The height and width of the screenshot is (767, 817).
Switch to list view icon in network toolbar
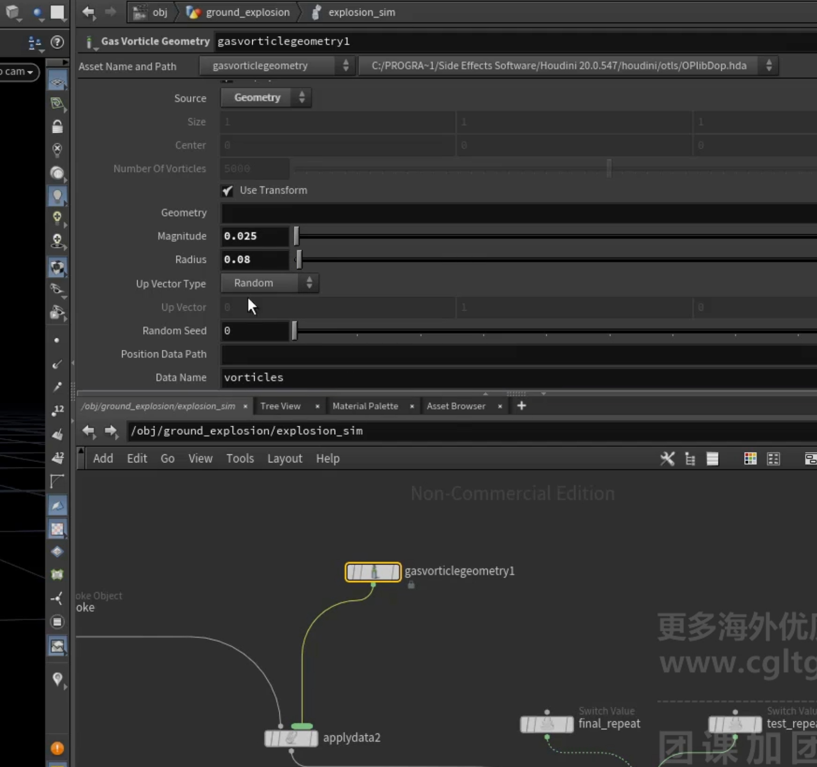(x=712, y=458)
